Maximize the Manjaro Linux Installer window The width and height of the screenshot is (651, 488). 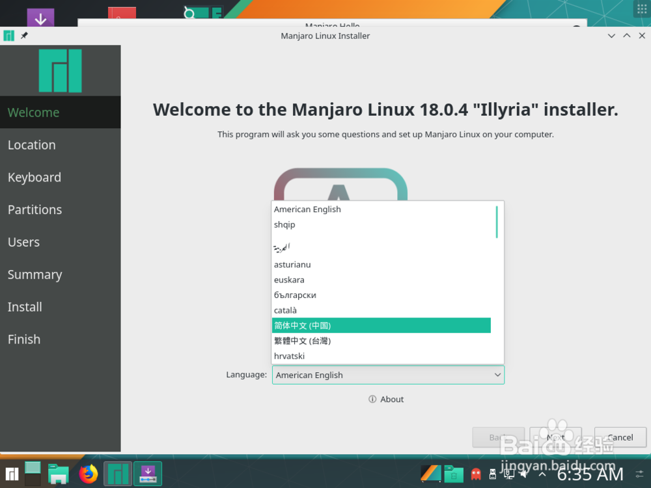(x=626, y=36)
